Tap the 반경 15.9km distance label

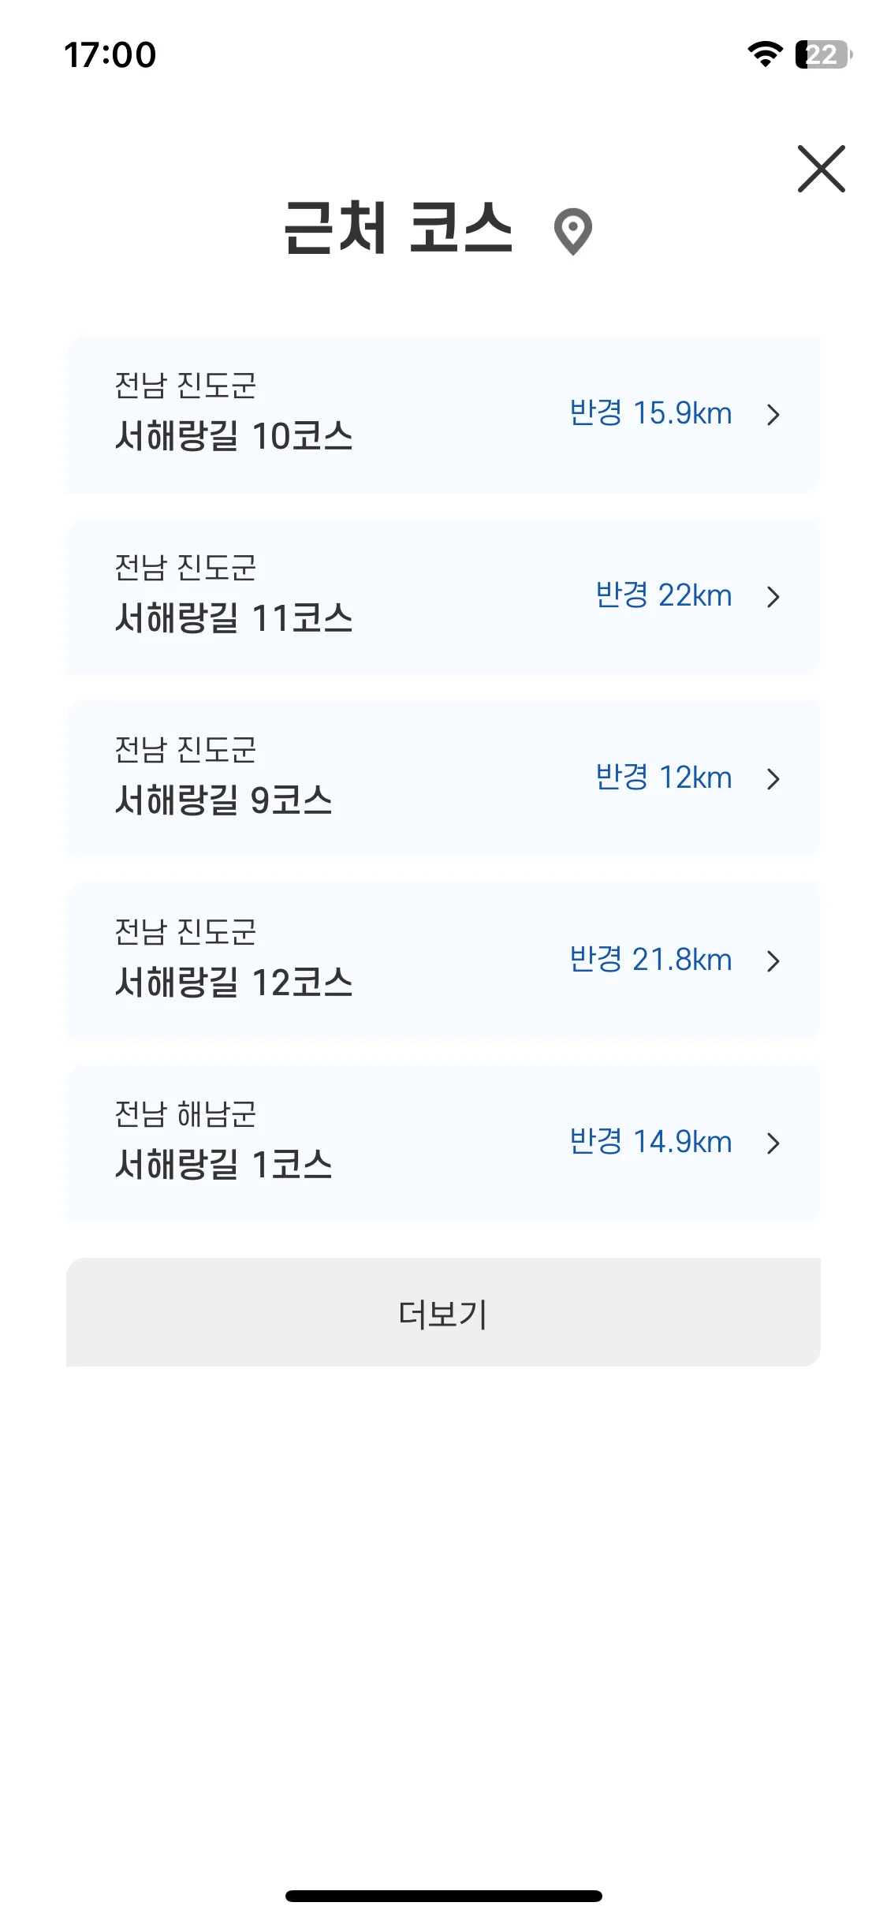click(x=650, y=413)
